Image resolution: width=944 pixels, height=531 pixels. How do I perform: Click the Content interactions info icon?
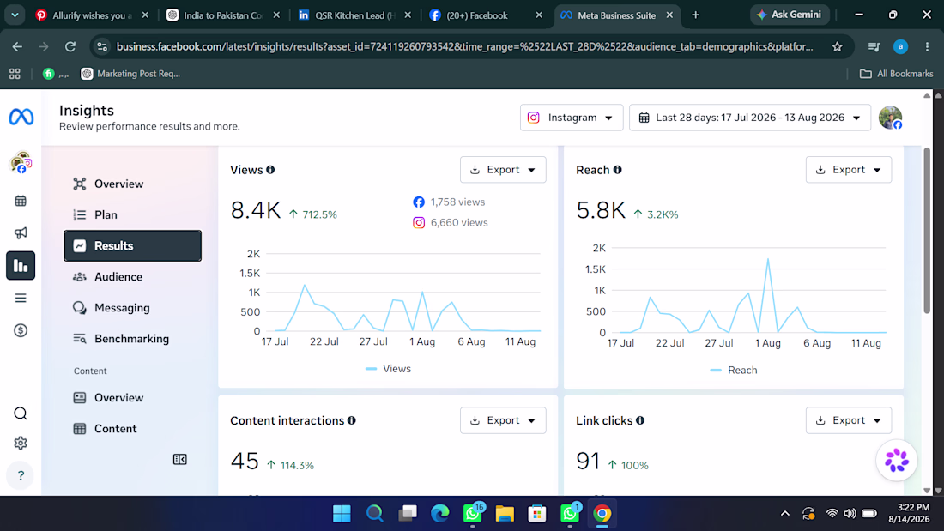352,420
